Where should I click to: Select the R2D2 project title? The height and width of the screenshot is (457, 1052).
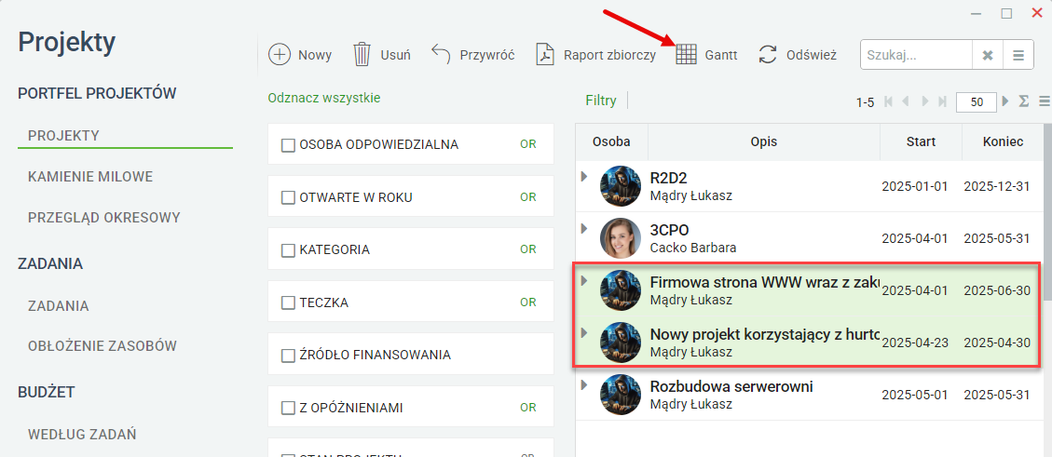(x=669, y=178)
